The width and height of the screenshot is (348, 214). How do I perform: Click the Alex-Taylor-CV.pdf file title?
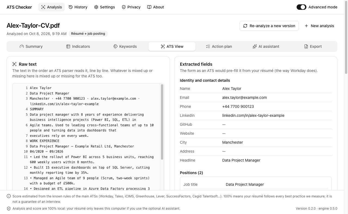(x=33, y=26)
